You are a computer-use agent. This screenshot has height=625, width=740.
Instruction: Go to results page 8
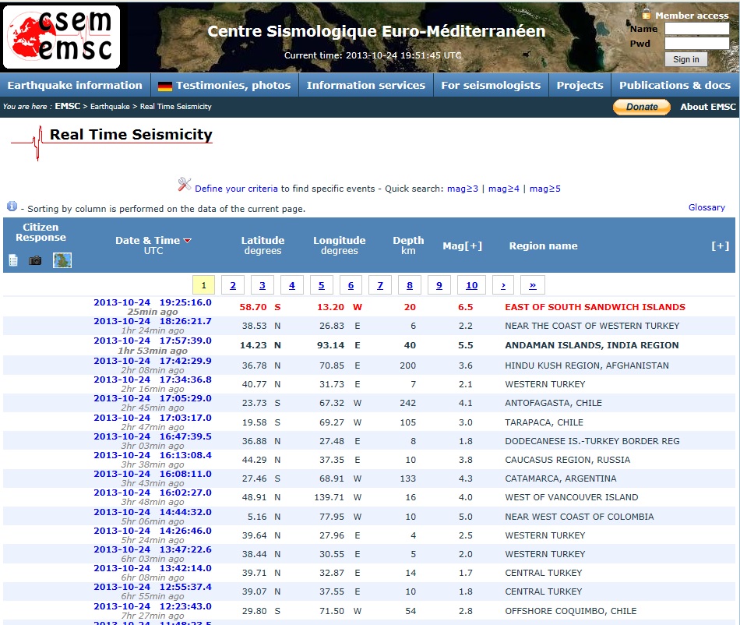coord(410,285)
